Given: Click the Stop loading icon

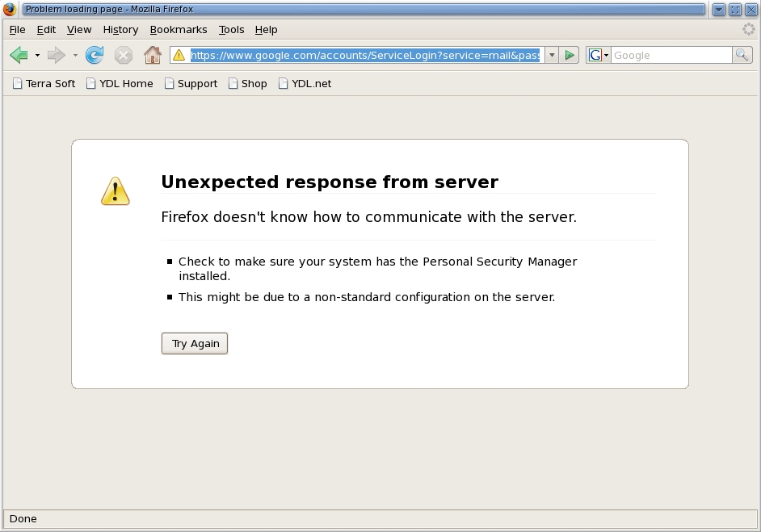Looking at the screenshot, I should point(124,55).
